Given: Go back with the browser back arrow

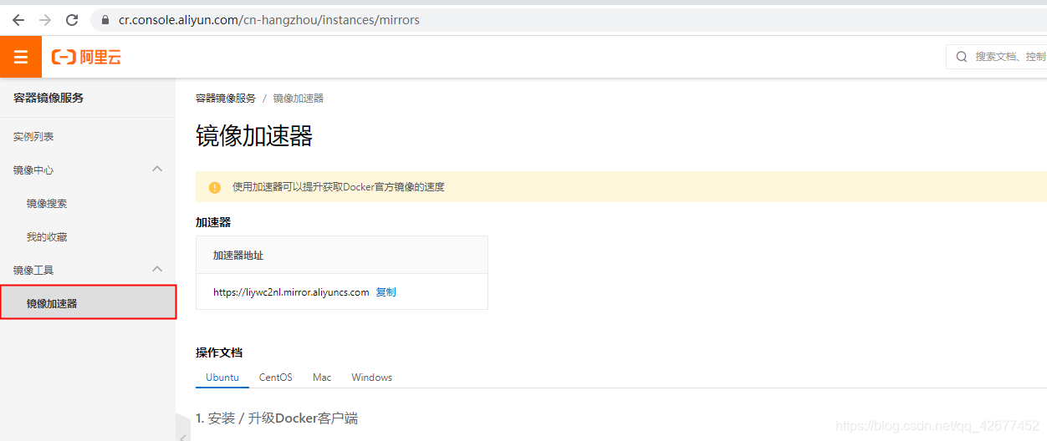Looking at the screenshot, I should click(18, 20).
